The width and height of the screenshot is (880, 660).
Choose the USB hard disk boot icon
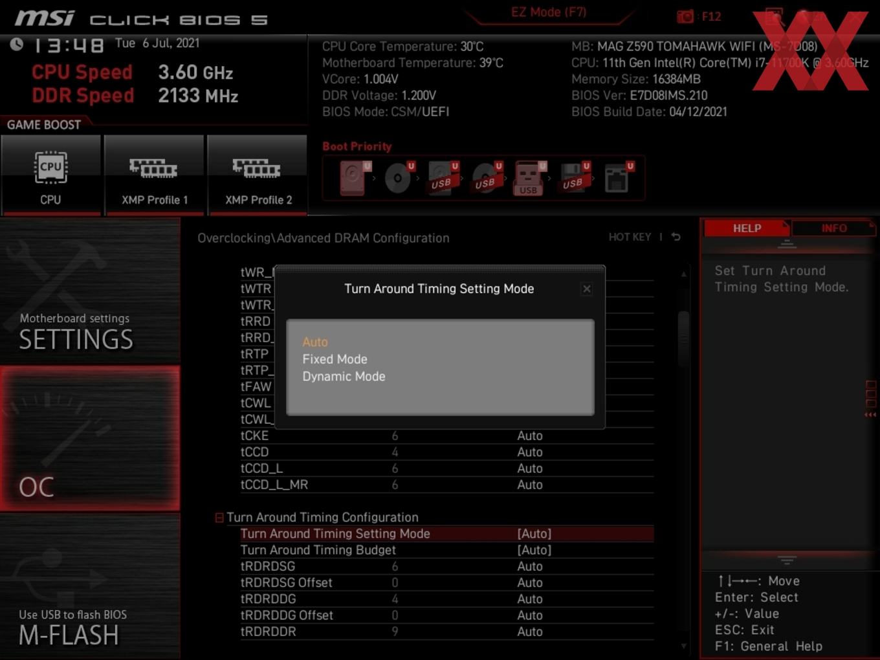(443, 178)
